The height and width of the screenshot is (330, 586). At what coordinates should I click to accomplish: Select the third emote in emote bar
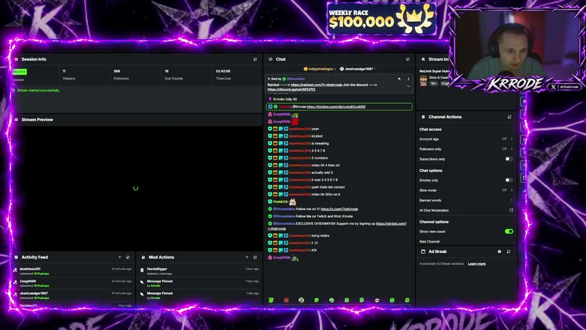point(301,300)
